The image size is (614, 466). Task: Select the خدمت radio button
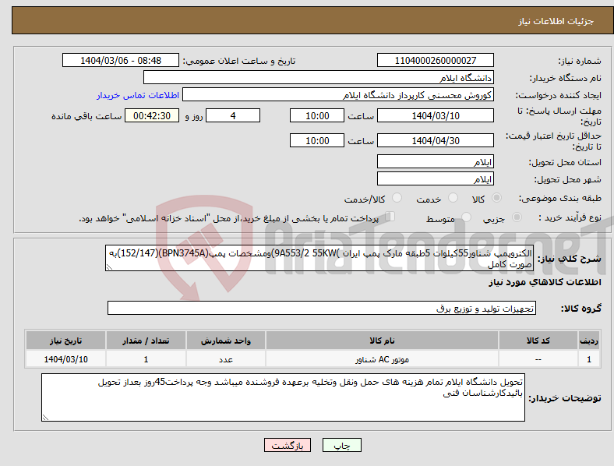(453, 198)
